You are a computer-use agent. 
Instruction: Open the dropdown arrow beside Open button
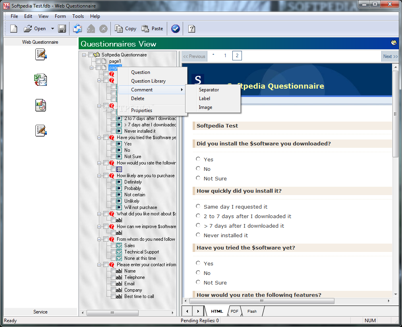pyautogui.click(x=52, y=29)
